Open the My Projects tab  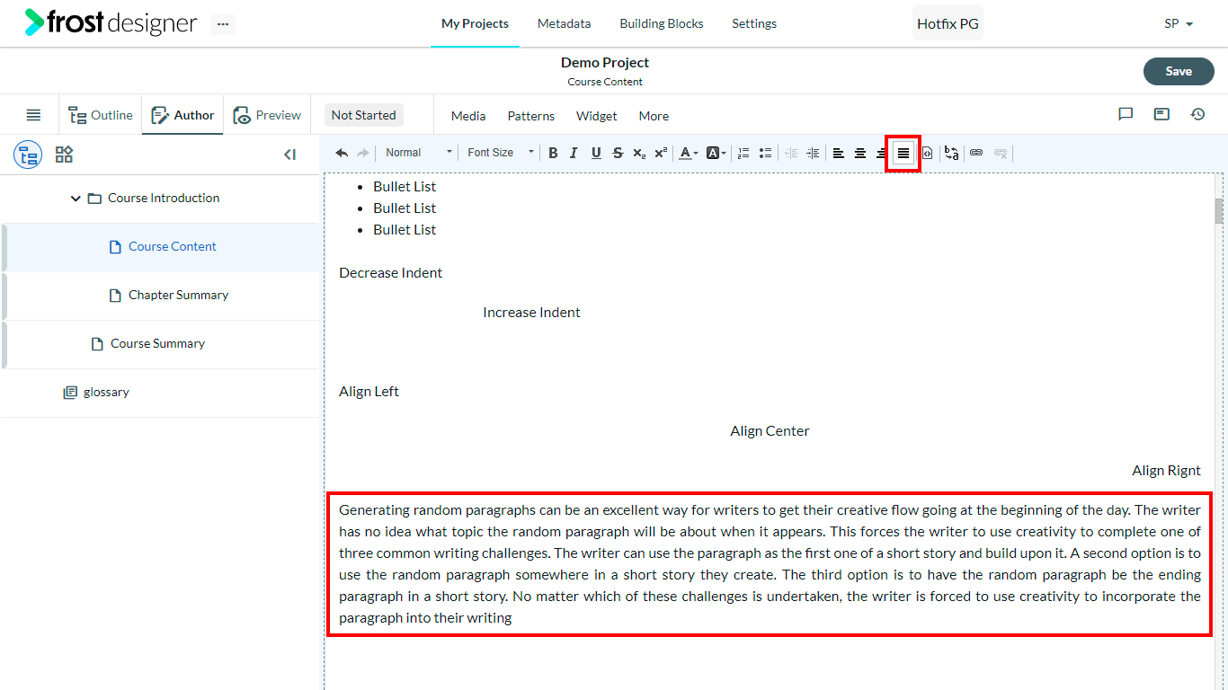click(475, 23)
